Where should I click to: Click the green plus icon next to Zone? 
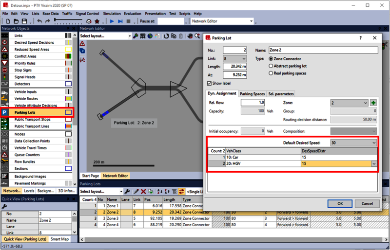[373, 103]
